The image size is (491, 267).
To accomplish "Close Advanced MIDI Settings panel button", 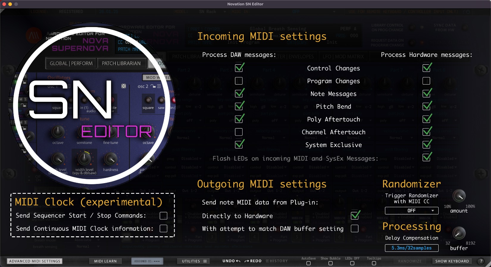I will pos(35,261).
